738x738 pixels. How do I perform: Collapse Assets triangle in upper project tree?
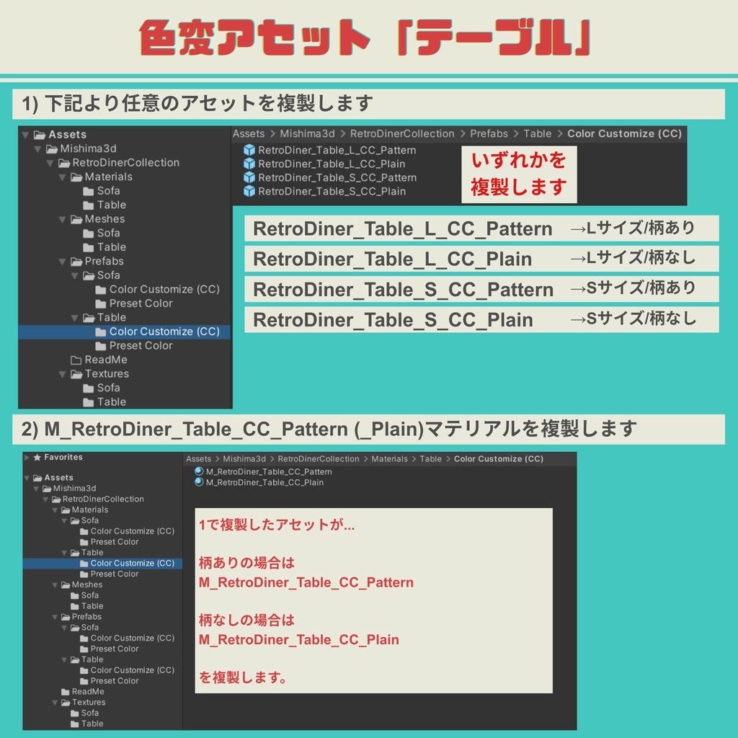click(25, 135)
